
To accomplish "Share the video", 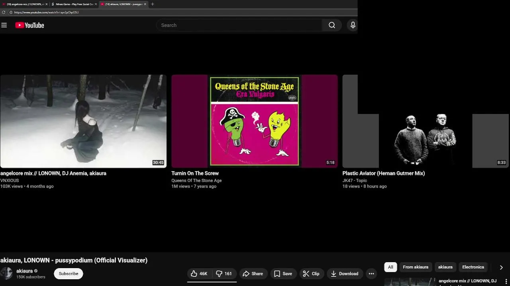I will 253,274.
